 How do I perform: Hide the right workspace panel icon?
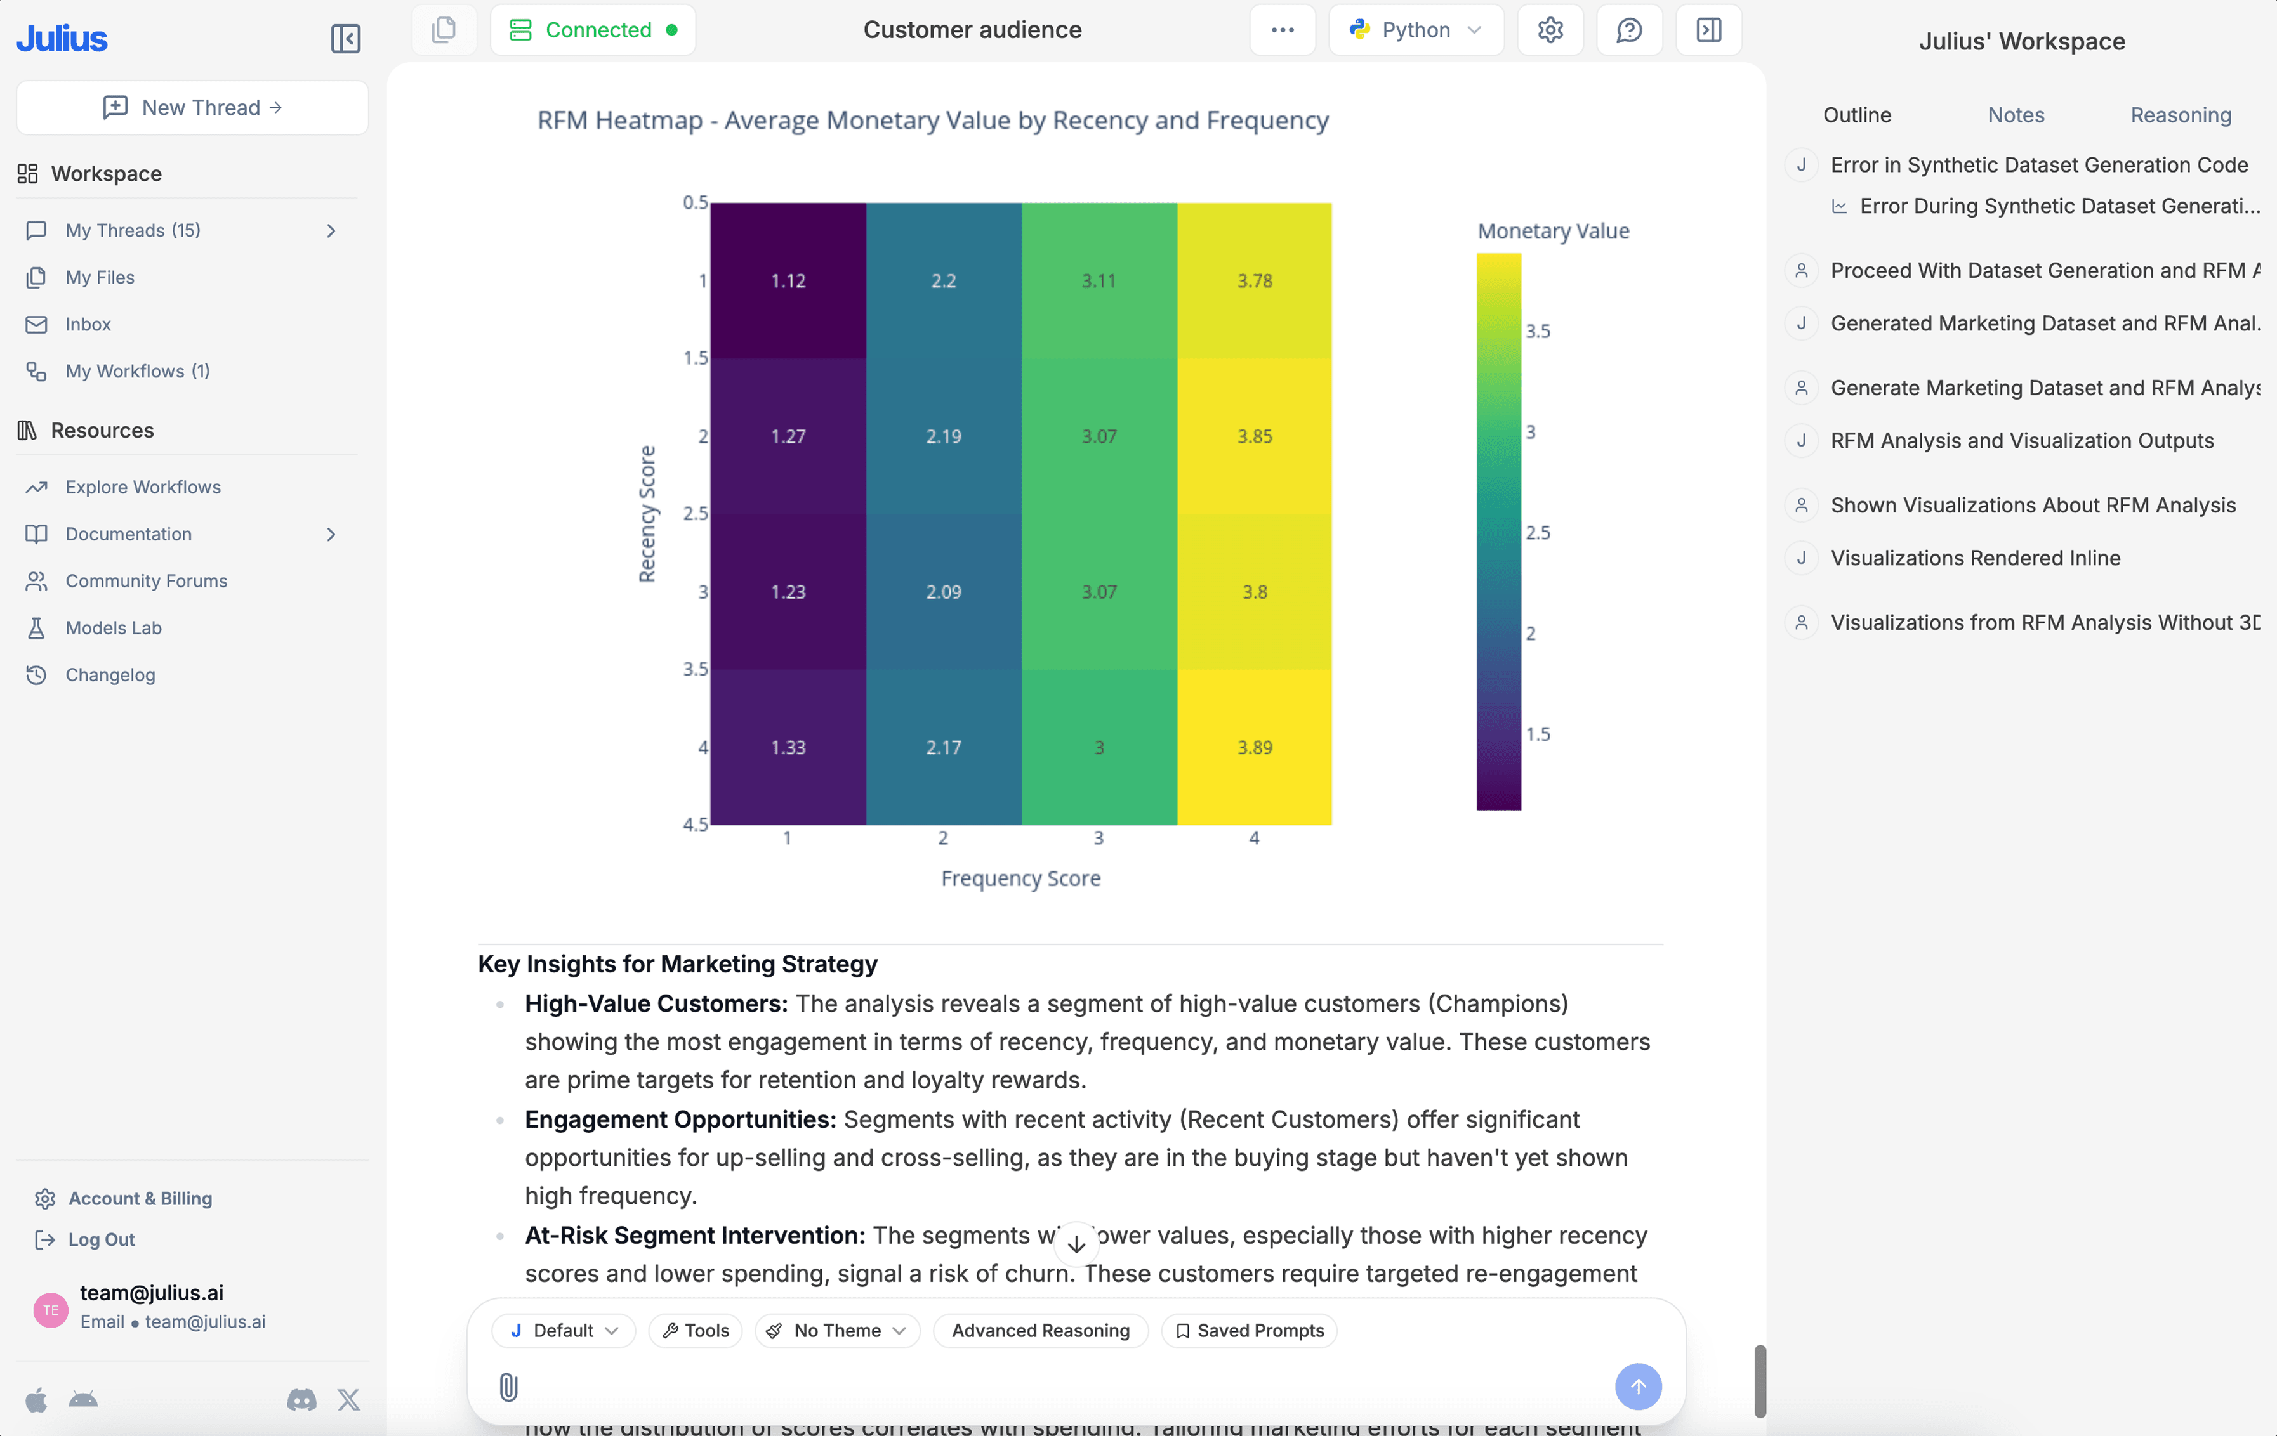(x=1708, y=30)
